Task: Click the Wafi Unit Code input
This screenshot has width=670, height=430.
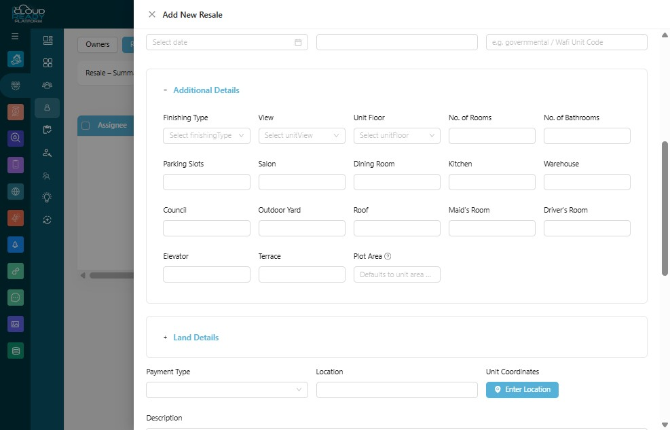Action: [567, 42]
